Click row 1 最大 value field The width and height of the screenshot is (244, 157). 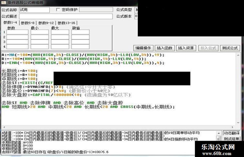pyautogui.click(x=60, y=32)
